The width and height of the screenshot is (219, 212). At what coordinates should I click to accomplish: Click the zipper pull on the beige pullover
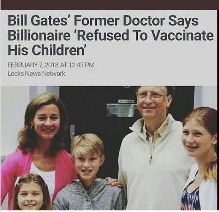[151, 159]
